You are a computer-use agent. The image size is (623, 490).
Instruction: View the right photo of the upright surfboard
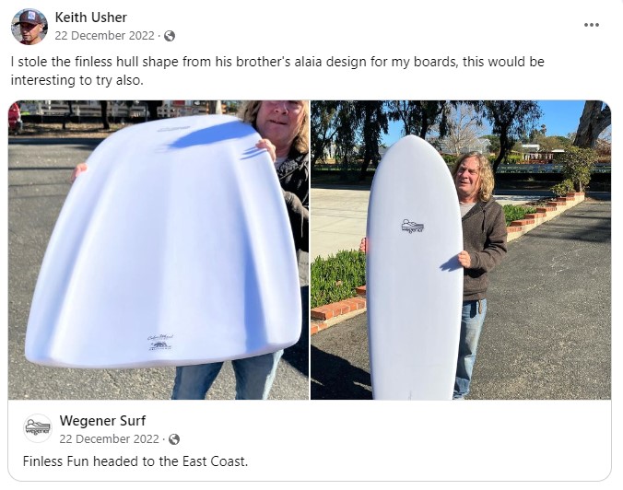pyautogui.click(x=461, y=251)
